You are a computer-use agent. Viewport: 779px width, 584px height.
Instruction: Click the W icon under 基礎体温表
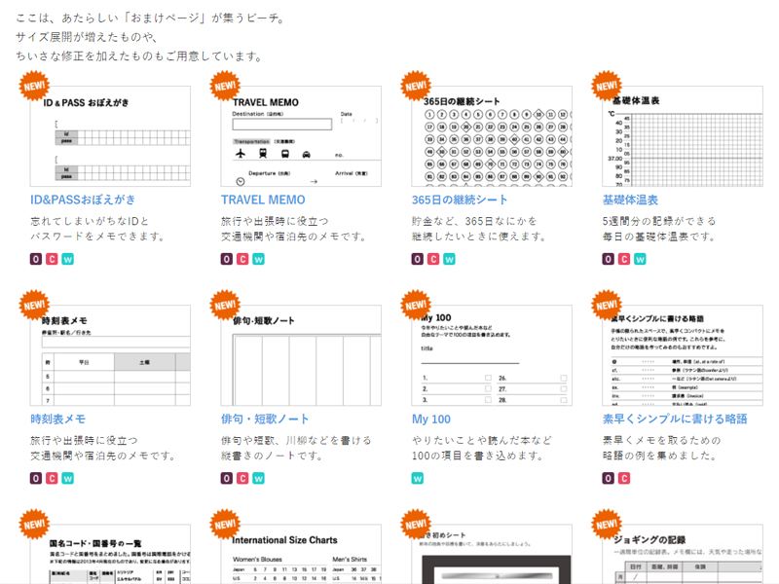coord(640,259)
